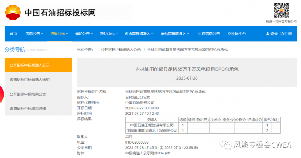Screen dimensions: 301x158
Task: Click the 中国石油物资公司 agency value
Action: click(140, 103)
